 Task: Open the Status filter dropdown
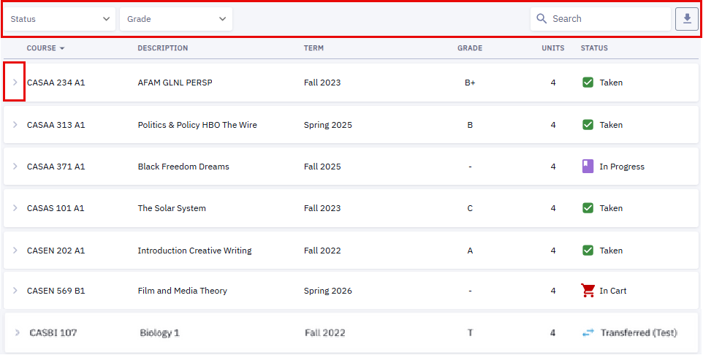(60, 19)
